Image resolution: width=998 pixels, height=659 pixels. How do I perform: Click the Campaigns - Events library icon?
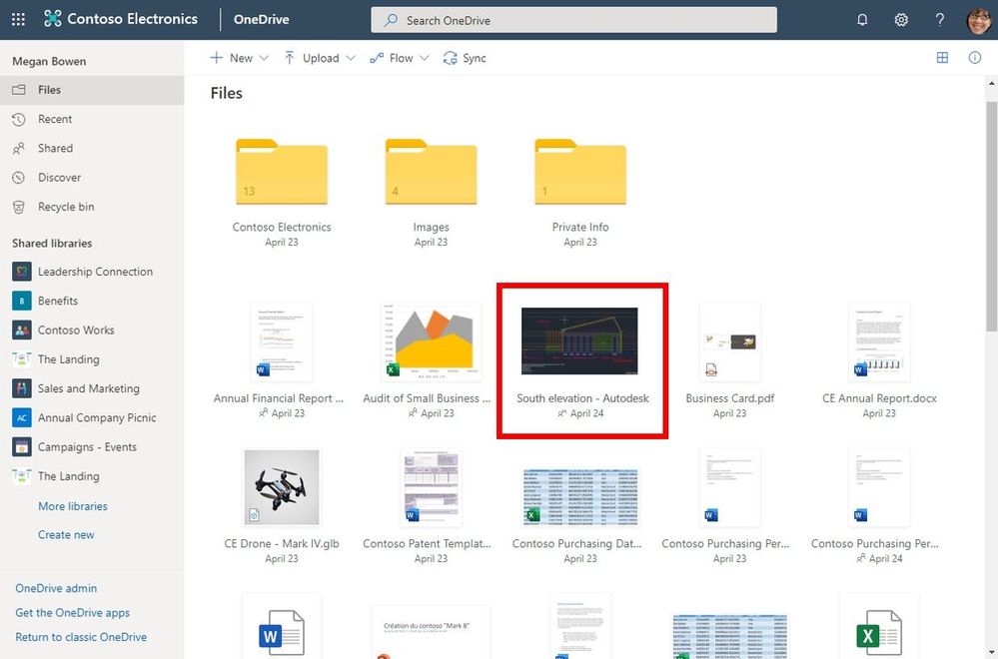pyautogui.click(x=22, y=447)
